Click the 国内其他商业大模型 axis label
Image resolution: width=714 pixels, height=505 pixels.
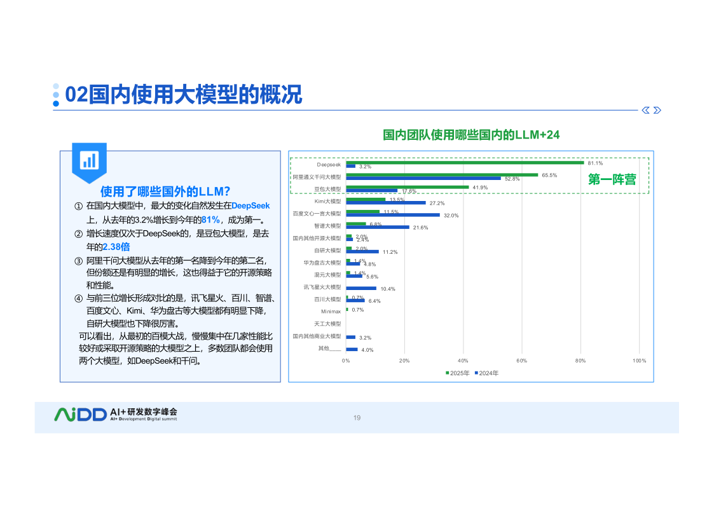pos(317,336)
